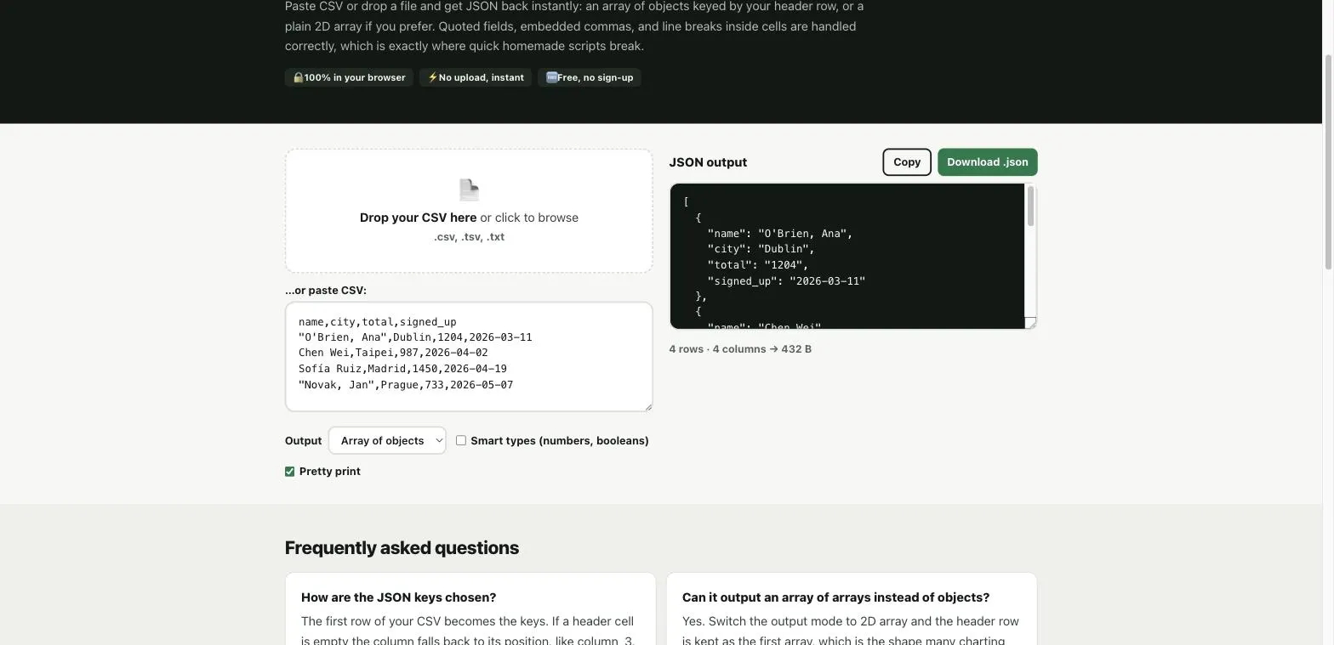Click CSV row 'Chen Wei,Taipei,987,2026-04-02'
Image resolution: width=1334 pixels, height=645 pixels.
393,353
